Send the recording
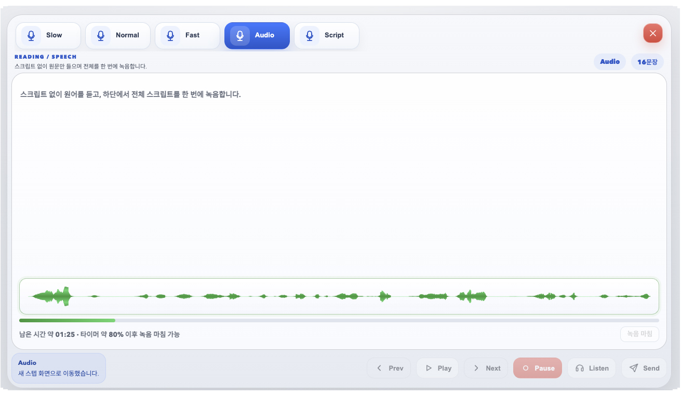The image size is (681, 396). 644,368
